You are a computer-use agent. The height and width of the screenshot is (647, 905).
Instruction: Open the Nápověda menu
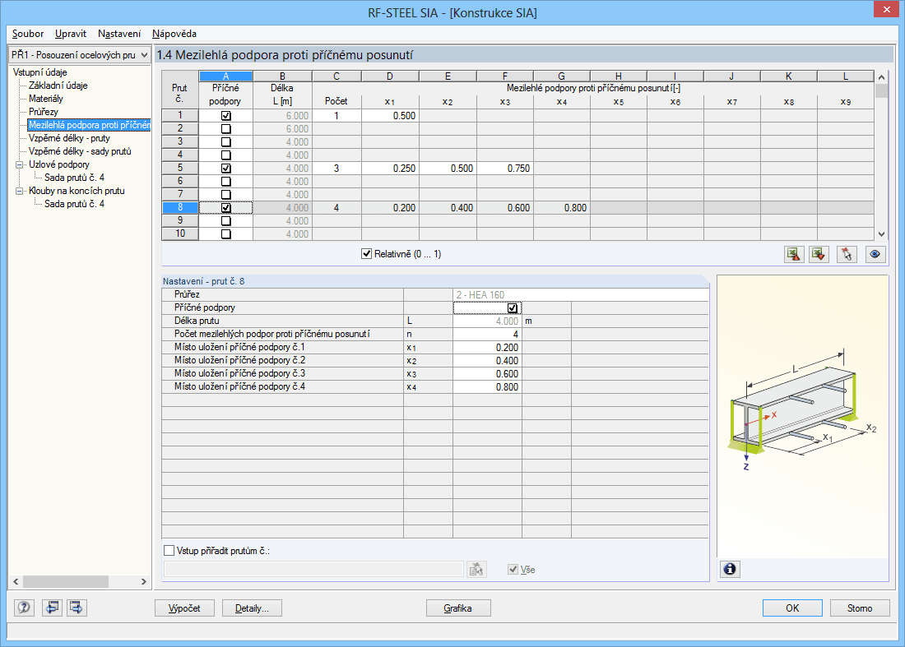coord(174,34)
